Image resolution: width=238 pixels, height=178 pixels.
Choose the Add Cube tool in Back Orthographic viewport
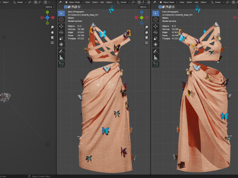coord(61,64)
